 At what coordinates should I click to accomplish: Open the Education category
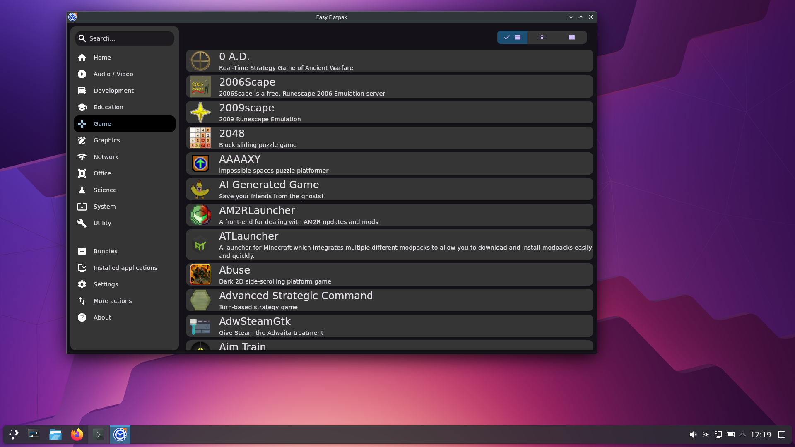tap(124, 107)
